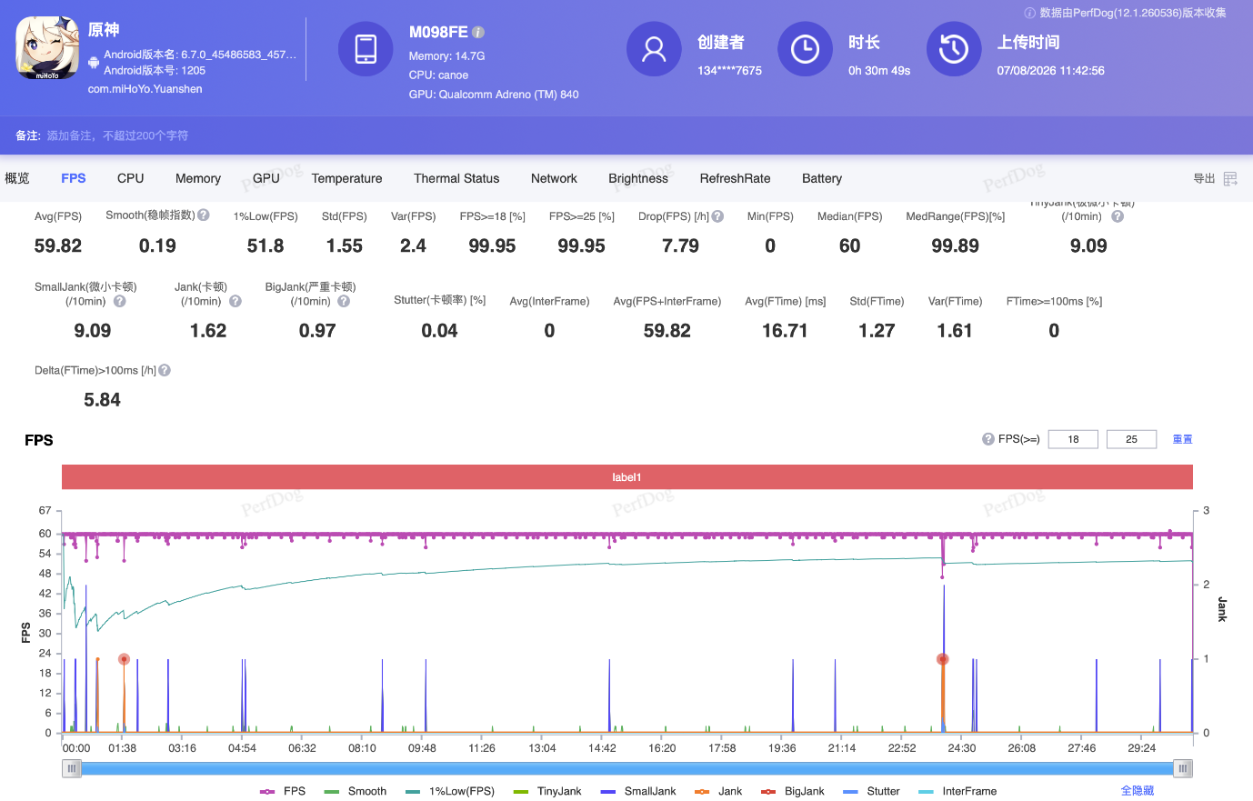Open help icon next to TinyJank metric

(1118, 216)
